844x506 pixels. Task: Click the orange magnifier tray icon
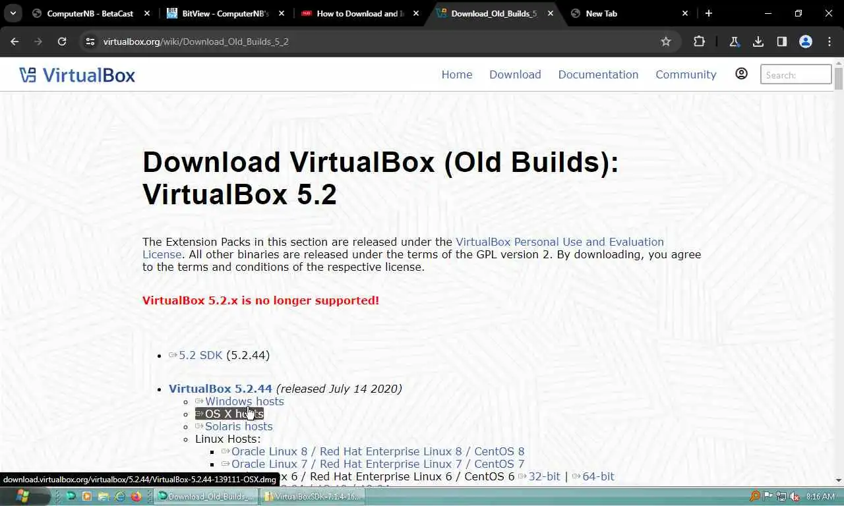click(755, 496)
